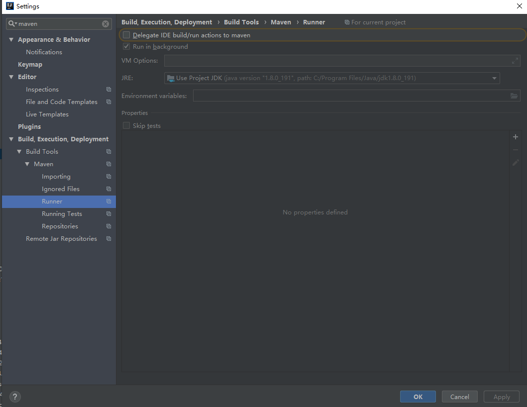
Task: Remove property with the minus icon
Action: click(x=515, y=150)
